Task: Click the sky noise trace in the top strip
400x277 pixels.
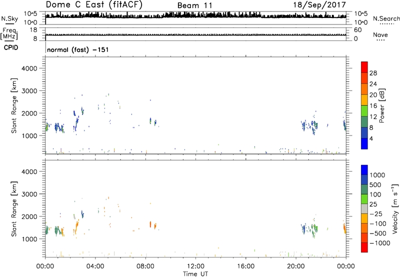Action: click(x=195, y=15)
